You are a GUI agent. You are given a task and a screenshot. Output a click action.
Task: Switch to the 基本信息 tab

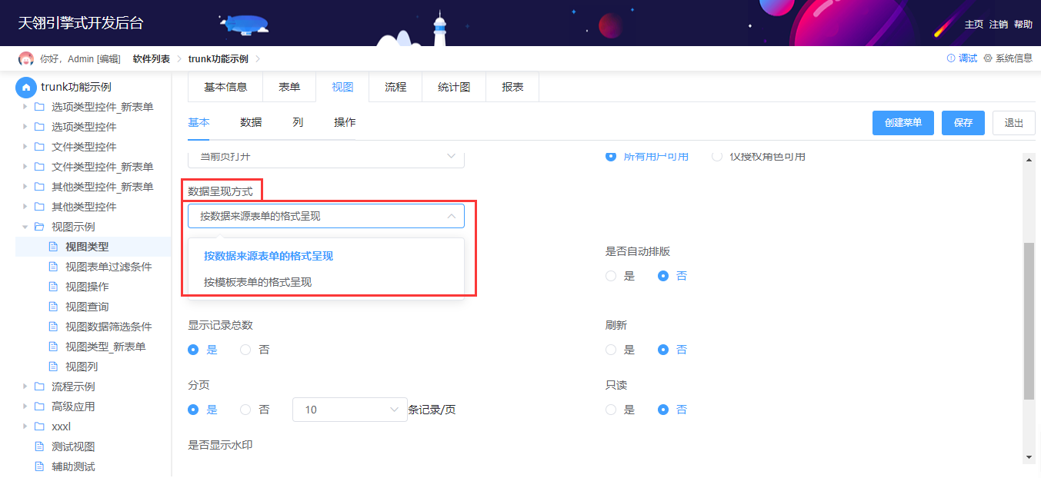click(x=225, y=87)
